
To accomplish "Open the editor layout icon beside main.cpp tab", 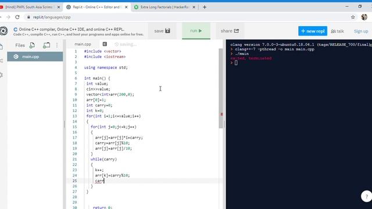I will [x=105, y=44].
